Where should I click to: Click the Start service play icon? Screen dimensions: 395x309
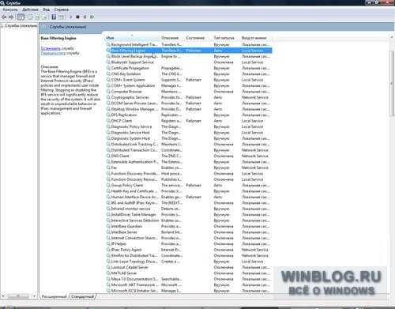[x=70, y=17]
